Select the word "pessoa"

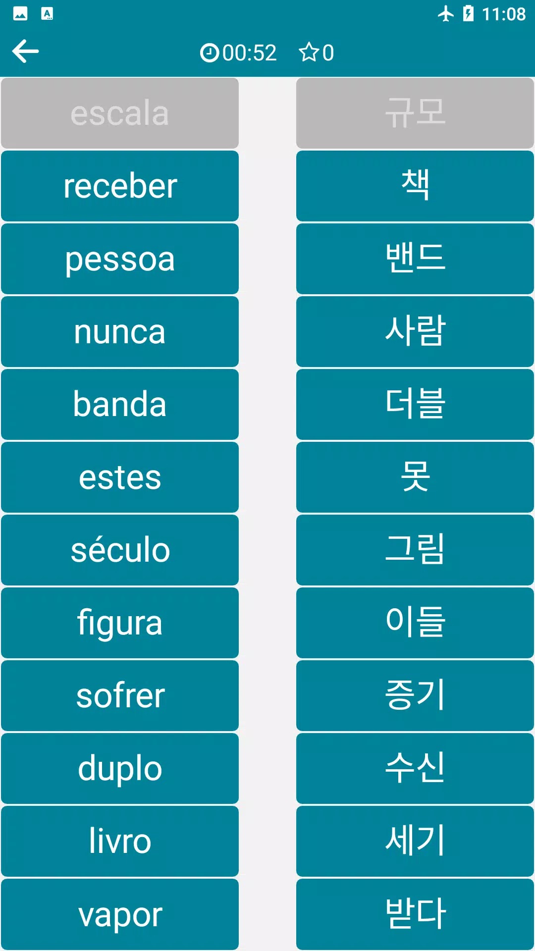[120, 259]
